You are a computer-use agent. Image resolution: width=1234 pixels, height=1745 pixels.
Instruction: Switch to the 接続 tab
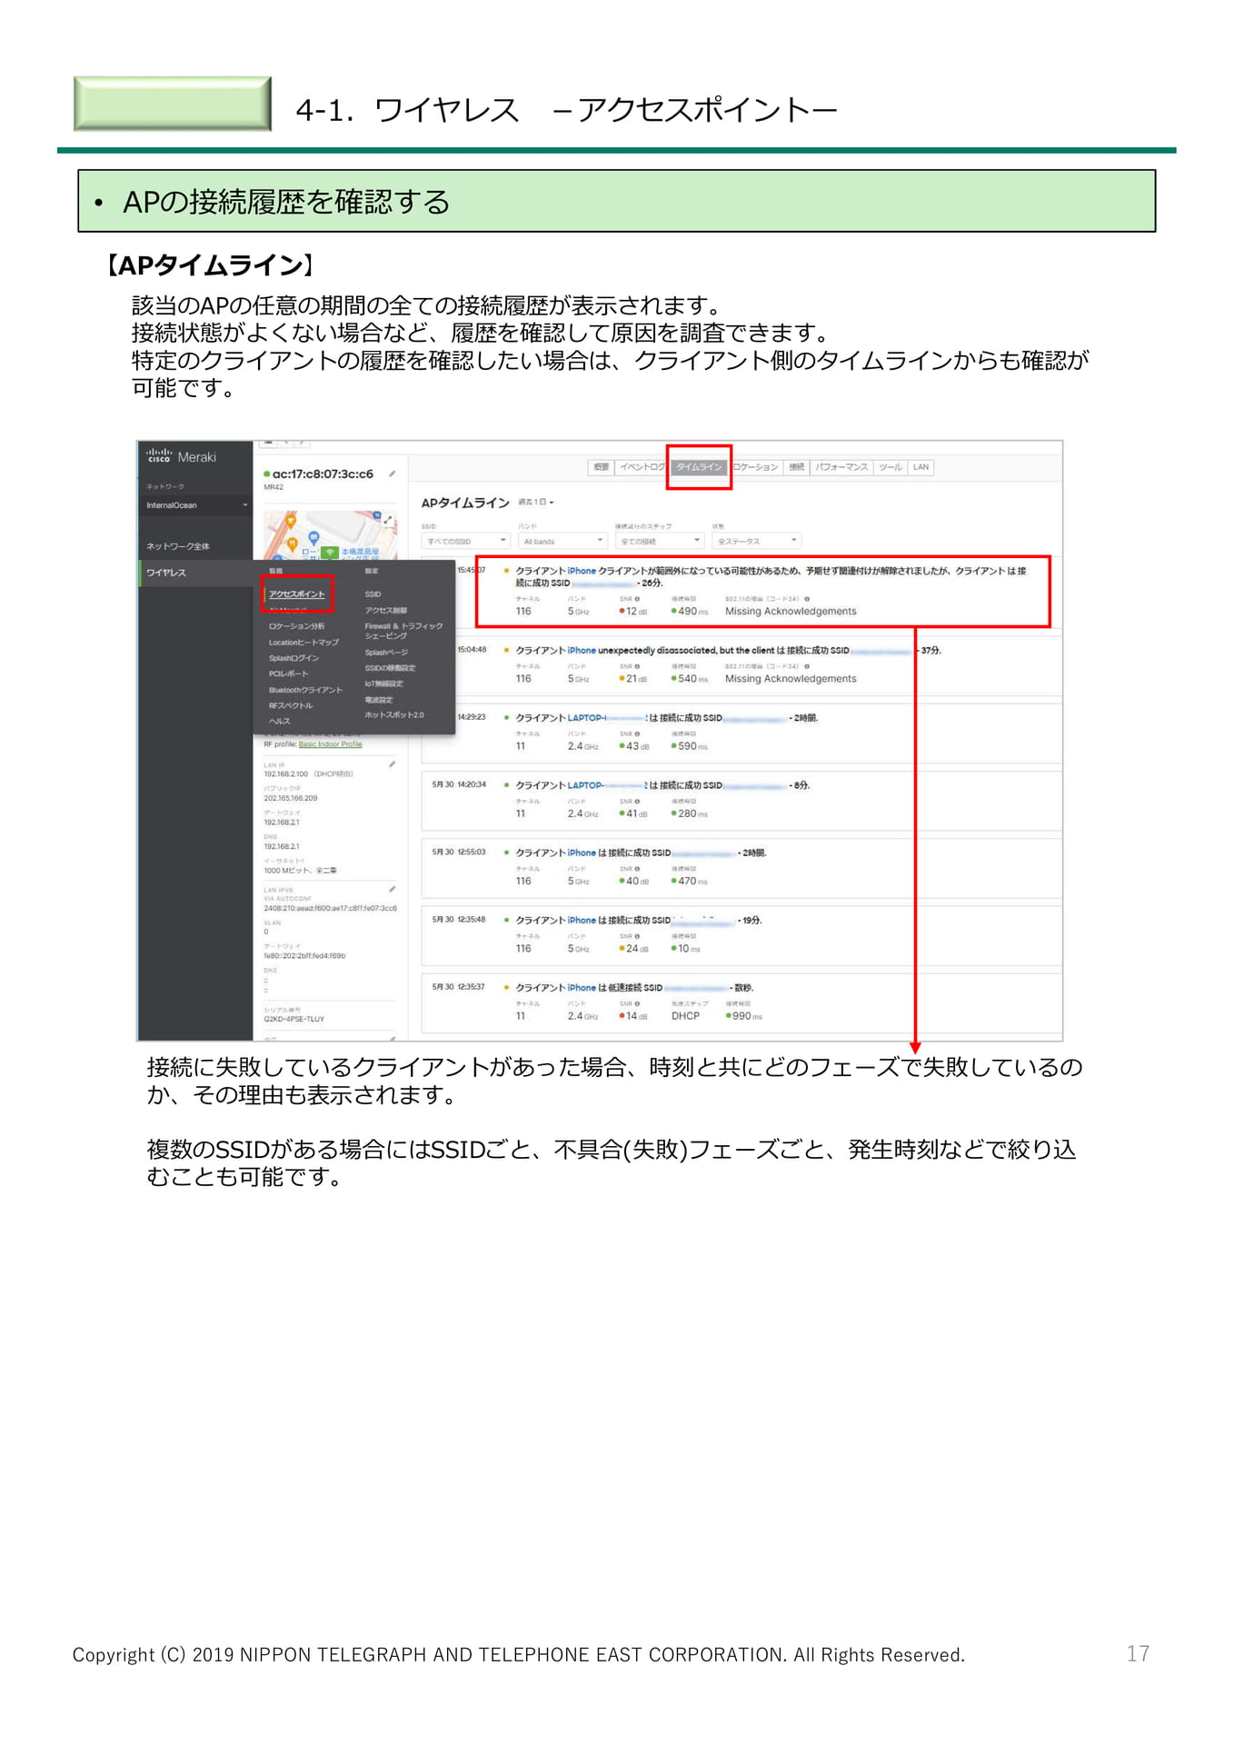pyautogui.click(x=797, y=467)
